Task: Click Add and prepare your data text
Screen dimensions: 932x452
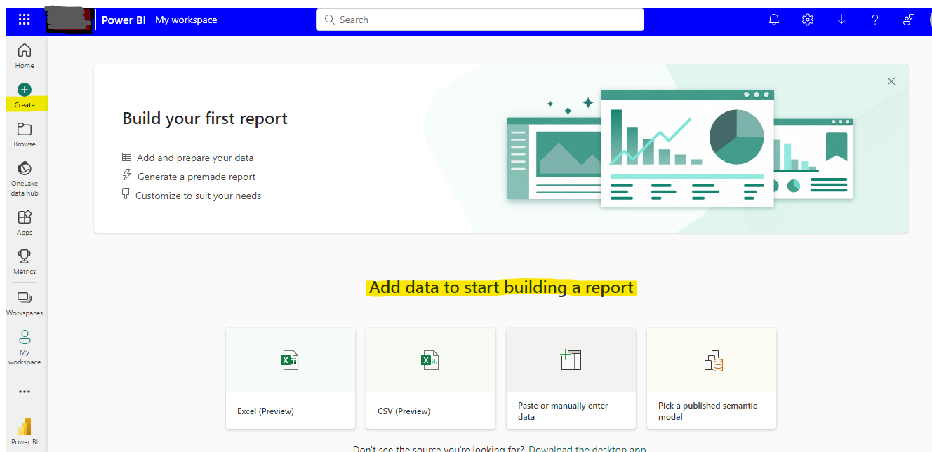Action: click(x=195, y=158)
